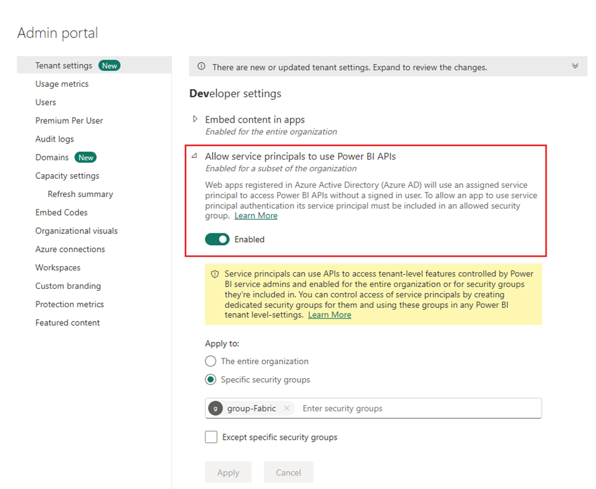596x489 pixels.
Task: Click the info icon in the notification banner
Action: [x=203, y=67]
